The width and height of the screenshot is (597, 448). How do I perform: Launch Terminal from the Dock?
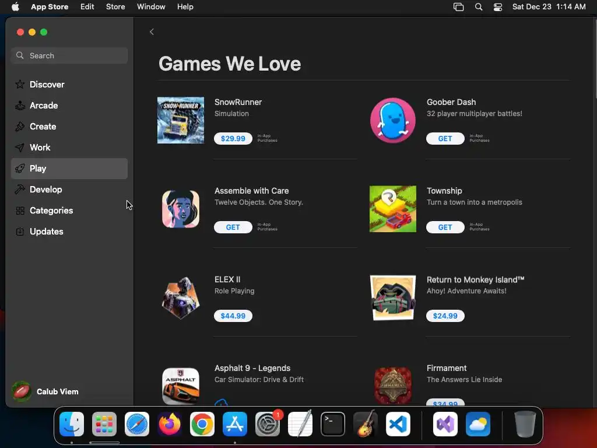(x=333, y=424)
